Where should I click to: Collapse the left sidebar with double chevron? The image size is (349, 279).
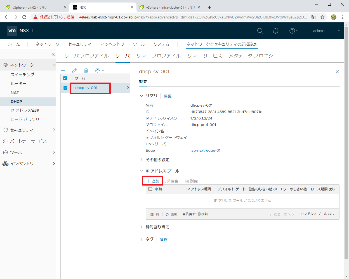[x=53, y=54]
